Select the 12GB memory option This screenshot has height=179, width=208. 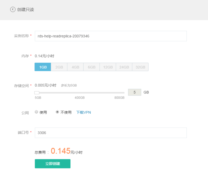click(108, 67)
